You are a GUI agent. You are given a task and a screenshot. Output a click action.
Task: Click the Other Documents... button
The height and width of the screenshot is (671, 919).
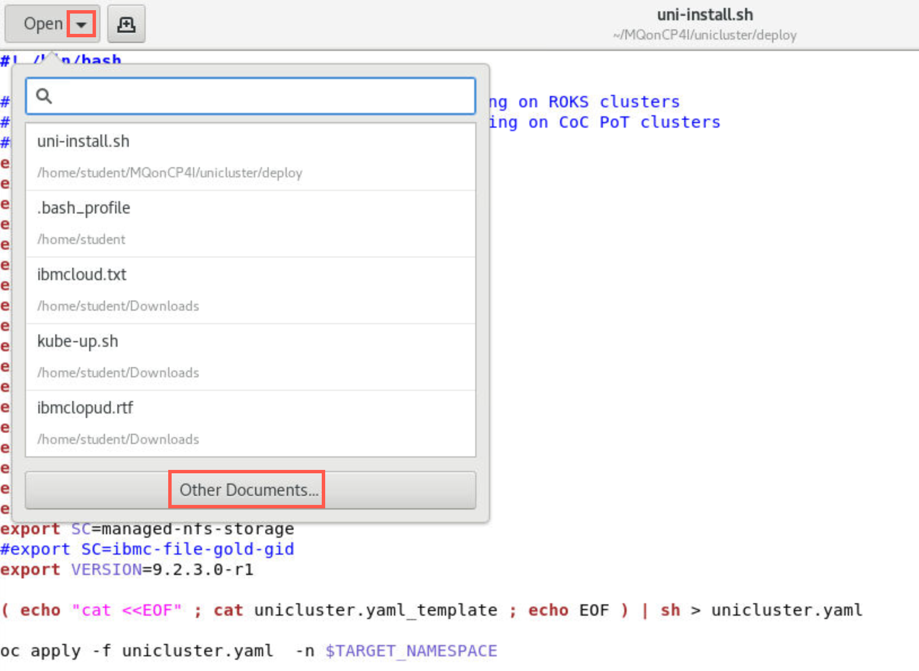click(251, 490)
